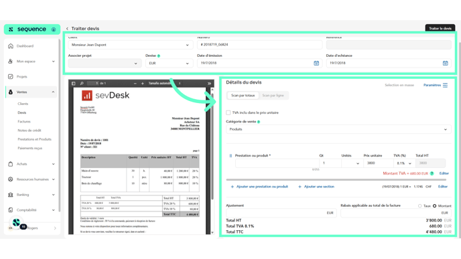This screenshot has width=461, height=259.
Task: Click the Prestation ou produit input field
Action: tap(277, 163)
